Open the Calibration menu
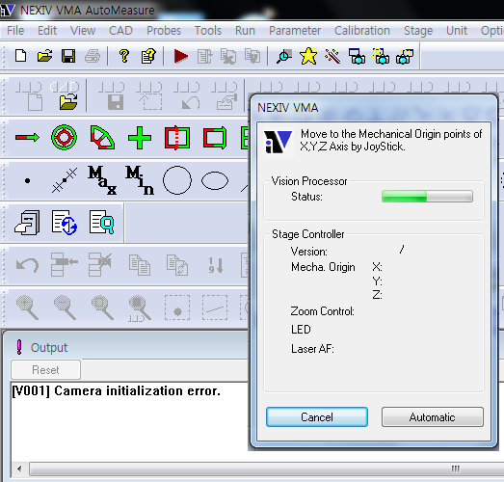Screen dimensions: 504x482 [x=362, y=31]
